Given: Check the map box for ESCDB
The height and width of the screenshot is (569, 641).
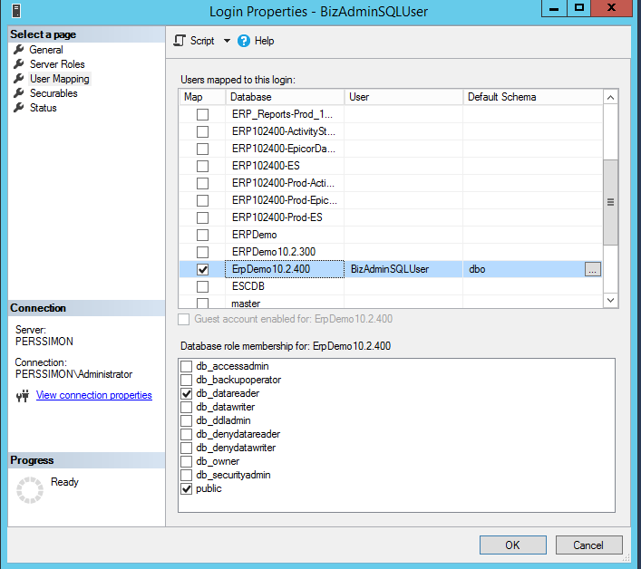Looking at the screenshot, I should [202, 286].
